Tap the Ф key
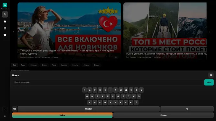This screenshot has width=216, height=121. 87,97
